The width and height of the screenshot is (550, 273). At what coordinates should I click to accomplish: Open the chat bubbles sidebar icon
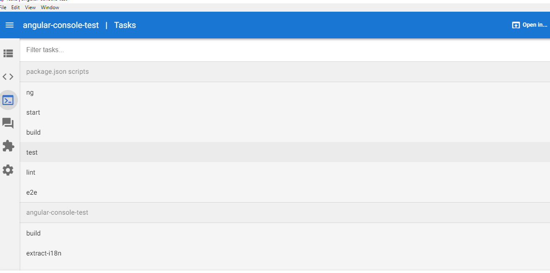tap(8, 123)
